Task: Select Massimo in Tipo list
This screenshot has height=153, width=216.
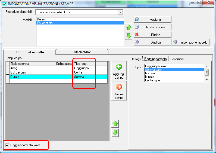Action: coord(174,73)
